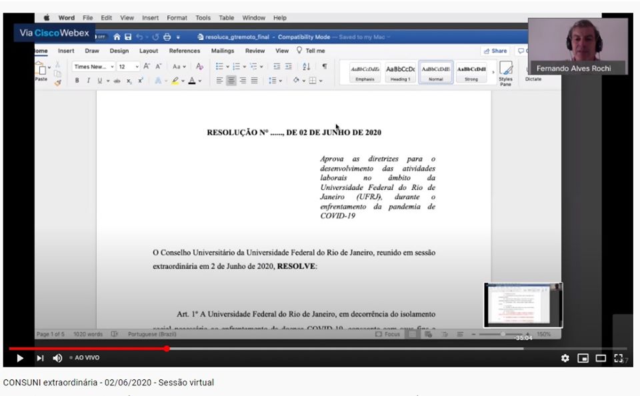Open YouTube player settings gear
The image size is (640, 396).
coord(565,358)
